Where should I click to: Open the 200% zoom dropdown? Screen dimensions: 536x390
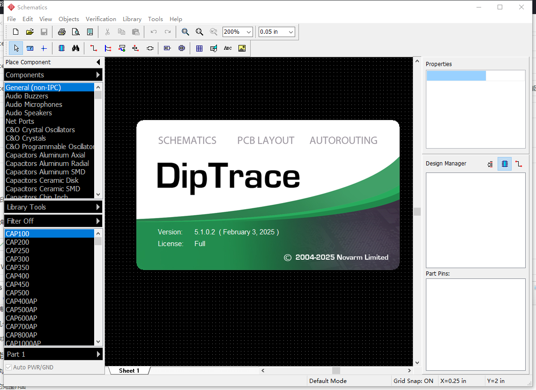click(x=249, y=32)
